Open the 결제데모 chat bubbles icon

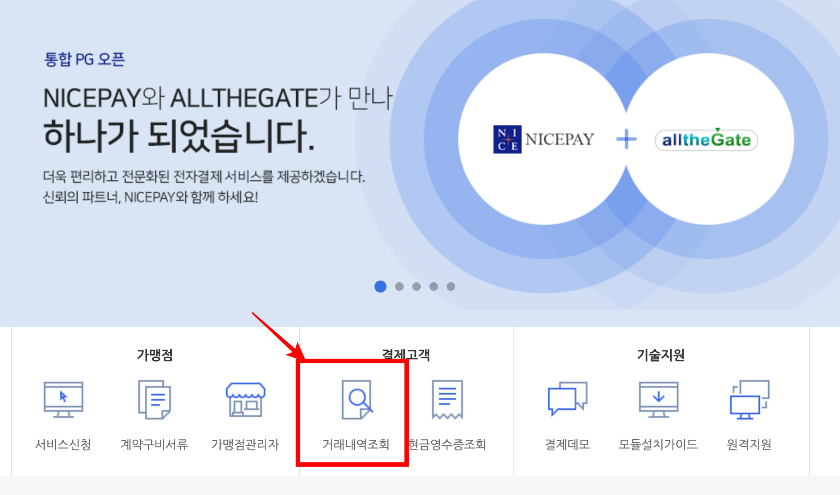click(567, 399)
